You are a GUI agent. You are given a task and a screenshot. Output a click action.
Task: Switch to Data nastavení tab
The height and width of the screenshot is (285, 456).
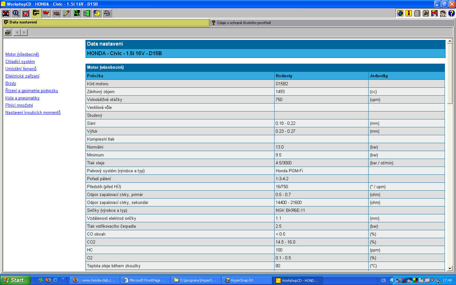23,22
